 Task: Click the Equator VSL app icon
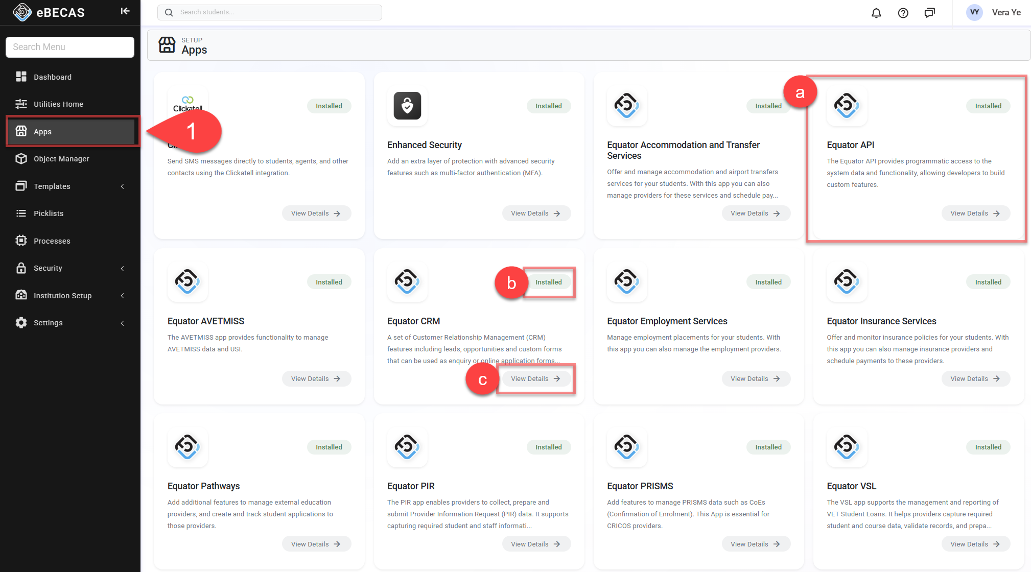(847, 447)
